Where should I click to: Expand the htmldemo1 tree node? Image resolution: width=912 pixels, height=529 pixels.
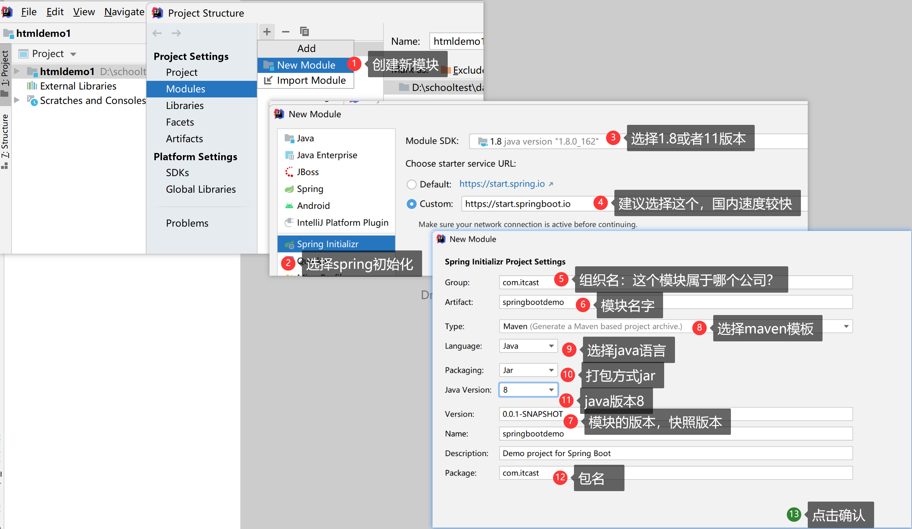coord(17,71)
